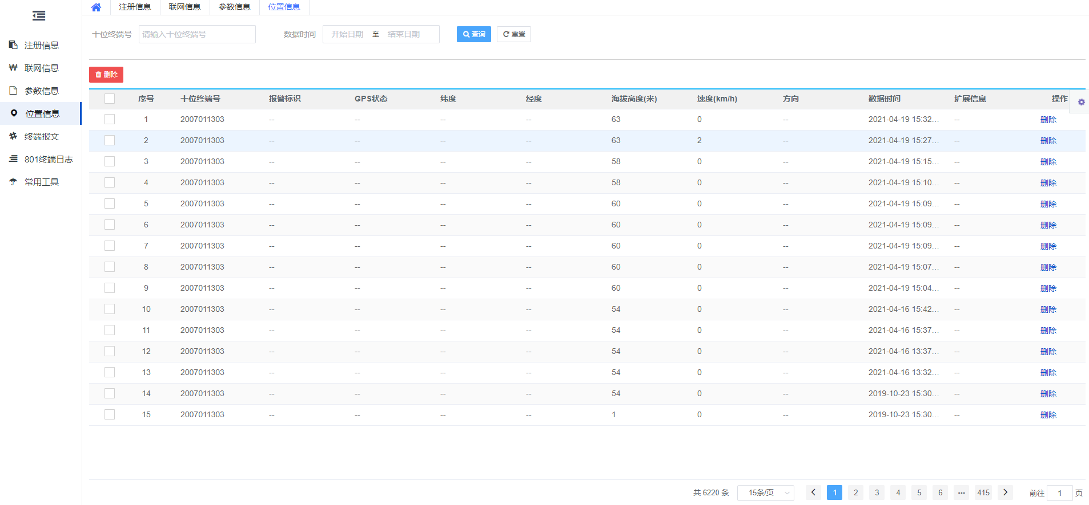
Task: Open 终端报文 in the sidebar menu
Action: pos(41,136)
